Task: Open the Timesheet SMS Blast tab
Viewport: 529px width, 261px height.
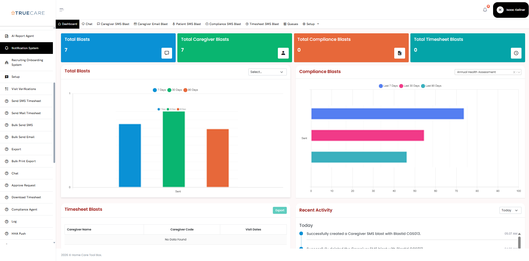Action: tap(262, 24)
